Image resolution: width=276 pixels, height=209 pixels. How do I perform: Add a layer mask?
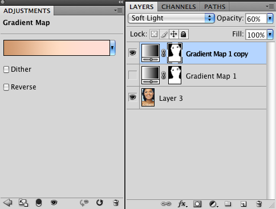[197, 204]
